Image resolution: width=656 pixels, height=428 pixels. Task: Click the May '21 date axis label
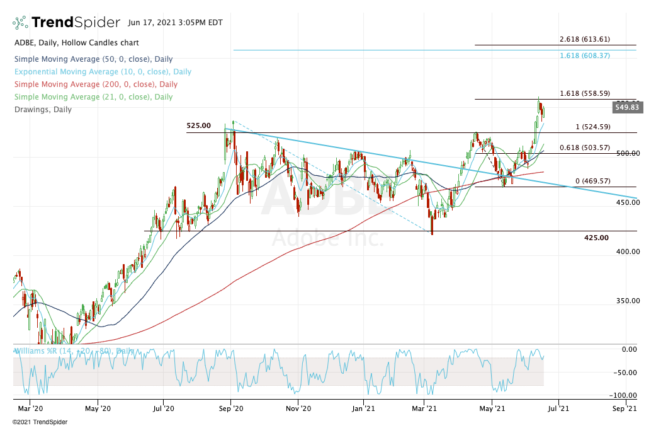492,408
